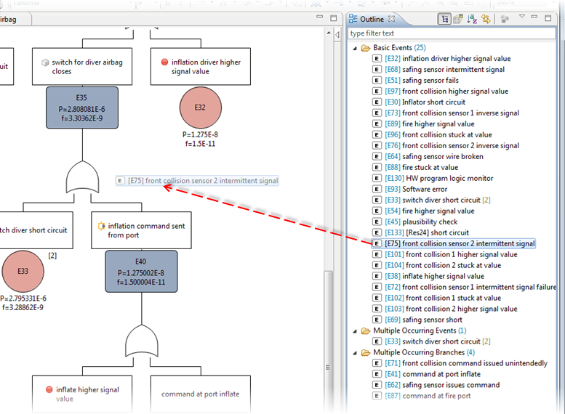Toggle the tree view mode in Outline
Image resolution: width=565 pixels, height=414 pixels.
tap(444, 19)
